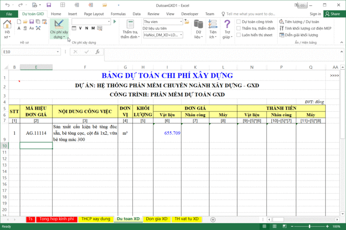This screenshot has width=346, height=230.
Task: Click Tiên lượng / Dự toán icon
Action: [x=281, y=22]
